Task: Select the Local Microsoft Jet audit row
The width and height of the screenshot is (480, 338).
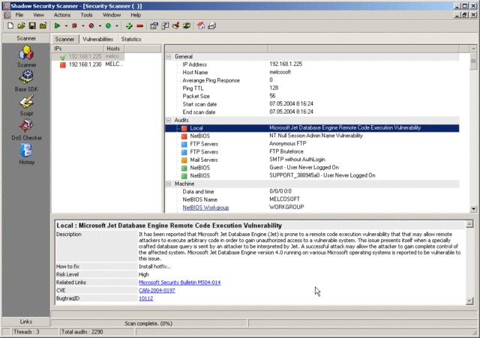Action: (x=312, y=128)
